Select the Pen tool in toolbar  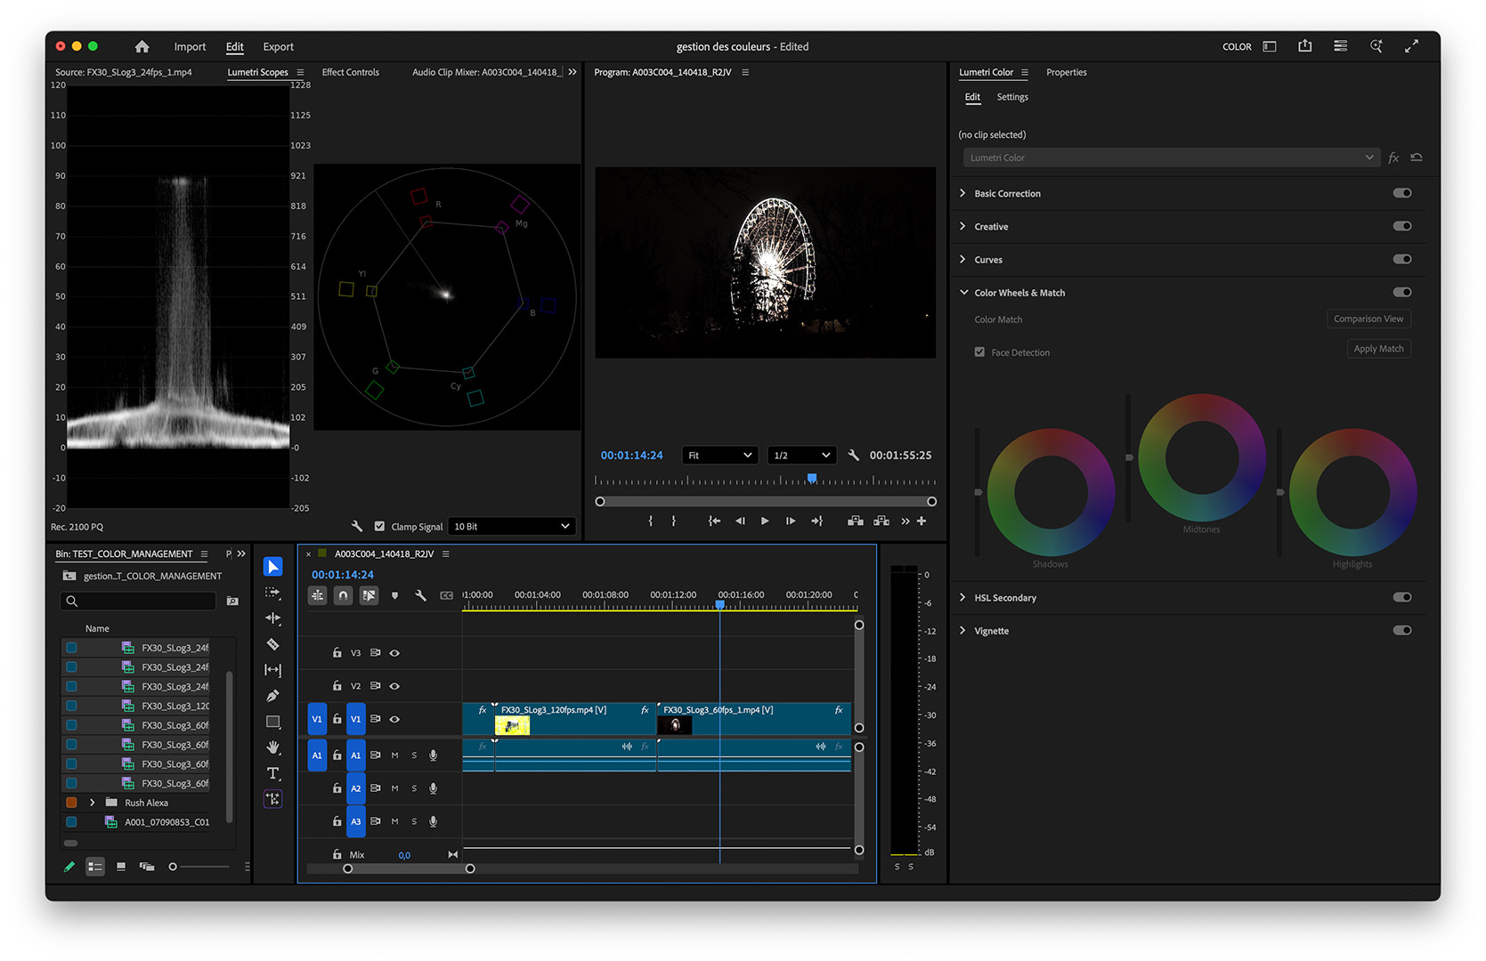coord(273,696)
